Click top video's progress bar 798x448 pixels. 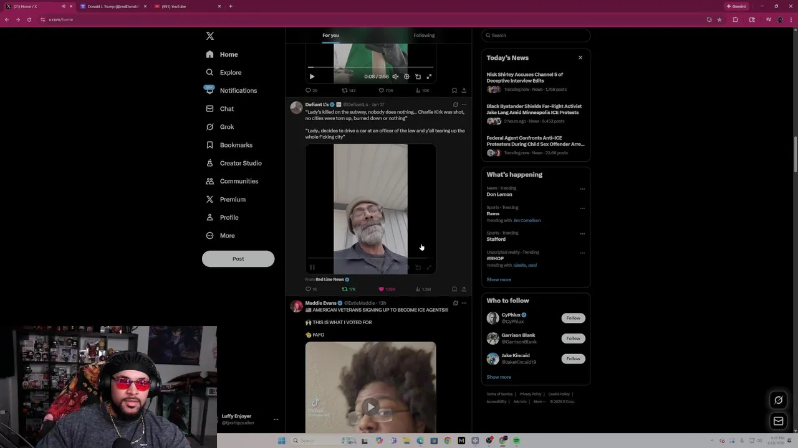click(x=370, y=67)
